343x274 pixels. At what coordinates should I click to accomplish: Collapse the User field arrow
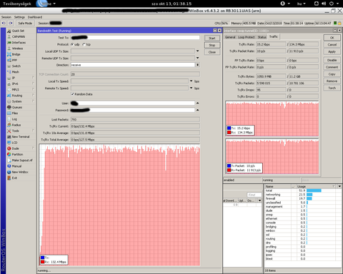click(197, 103)
